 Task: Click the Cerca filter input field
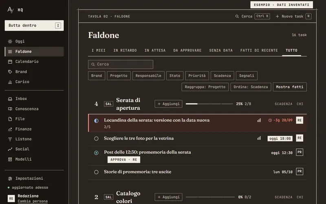[121, 64]
